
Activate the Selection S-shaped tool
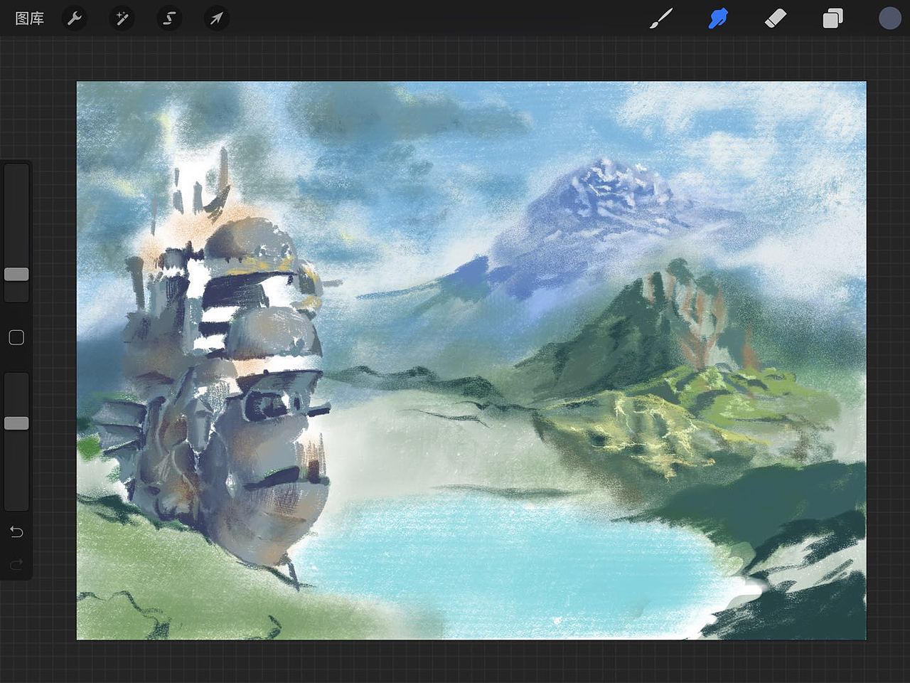pos(169,18)
